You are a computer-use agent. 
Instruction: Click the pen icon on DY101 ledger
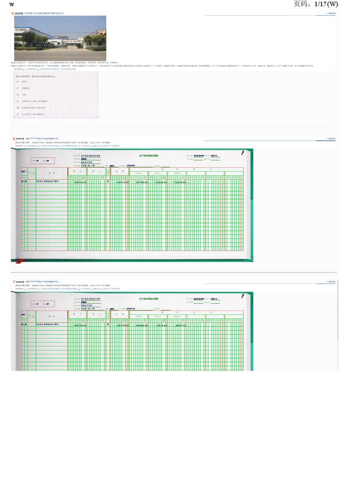point(243,153)
